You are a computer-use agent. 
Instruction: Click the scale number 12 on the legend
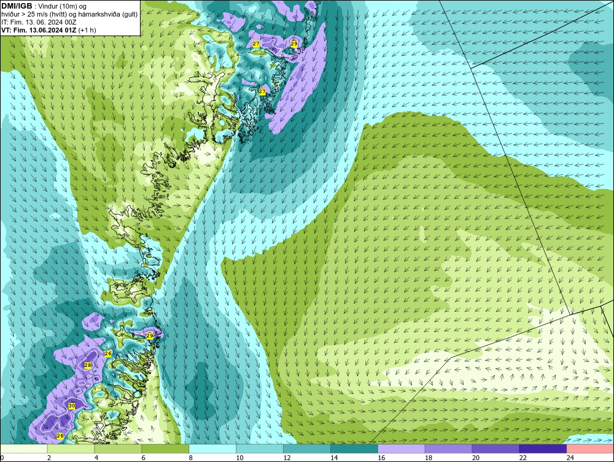coord(287,458)
